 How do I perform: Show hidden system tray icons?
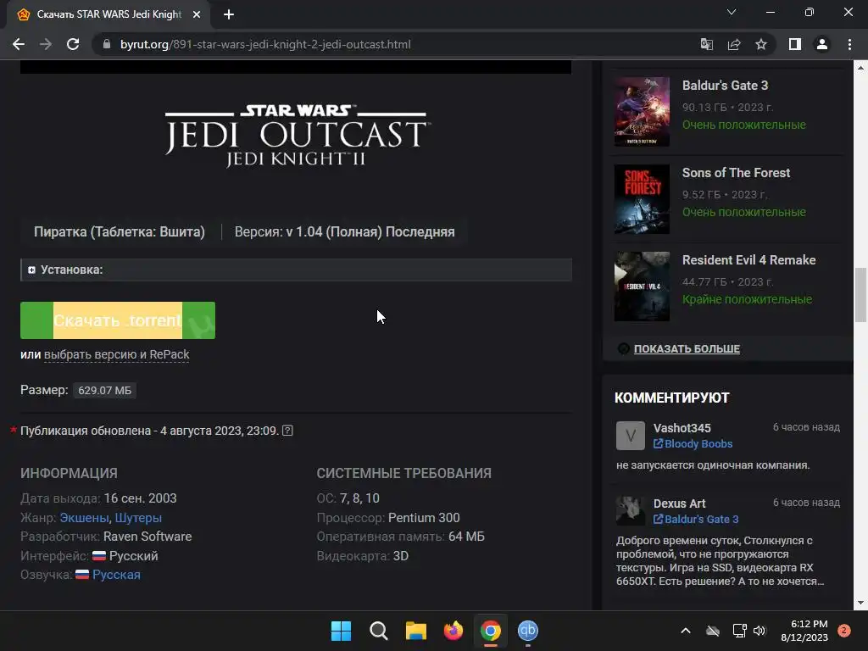point(685,631)
